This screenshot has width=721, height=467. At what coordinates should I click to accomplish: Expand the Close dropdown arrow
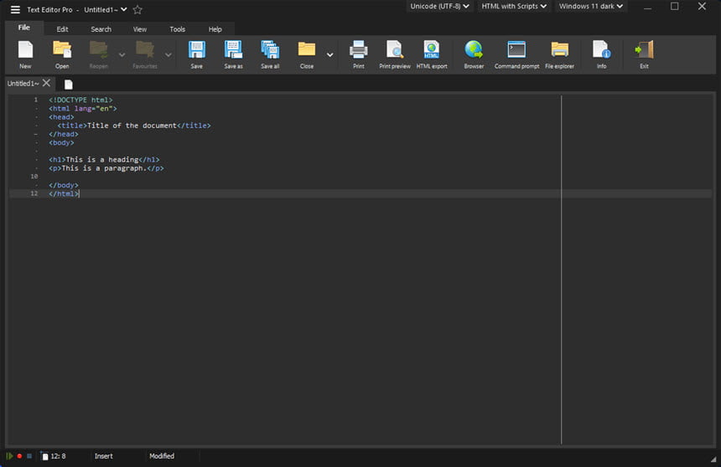click(x=330, y=54)
